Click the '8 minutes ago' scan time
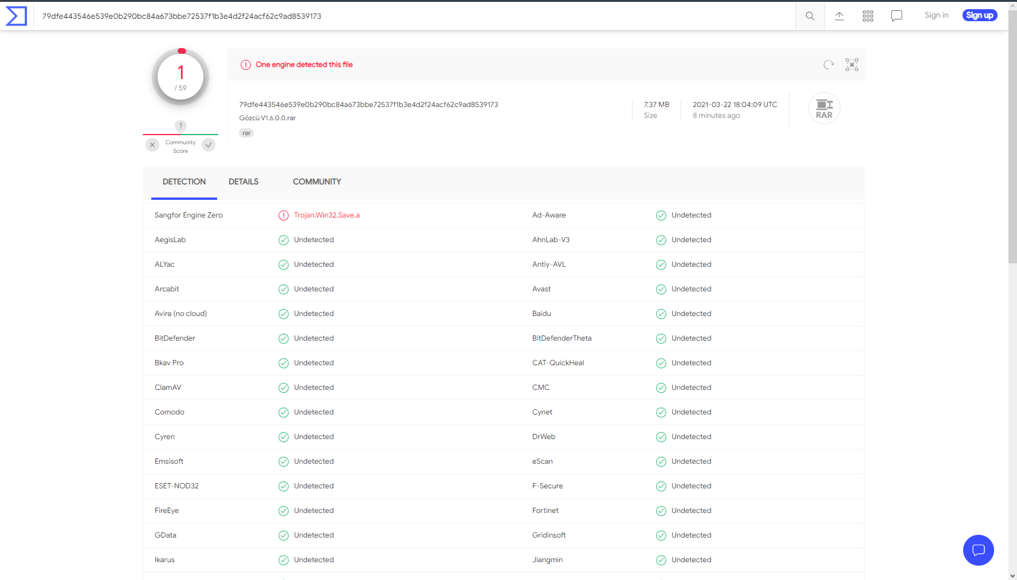 716,116
